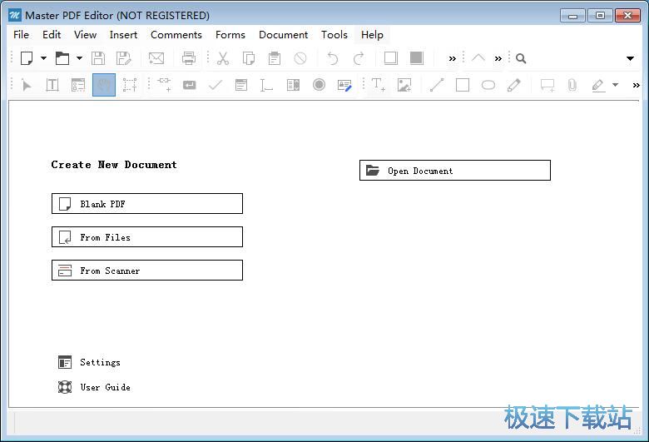Image resolution: width=649 pixels, height=442 pixels.
Task: Select the Edit Text tool
Action: [x=52, y=85]
